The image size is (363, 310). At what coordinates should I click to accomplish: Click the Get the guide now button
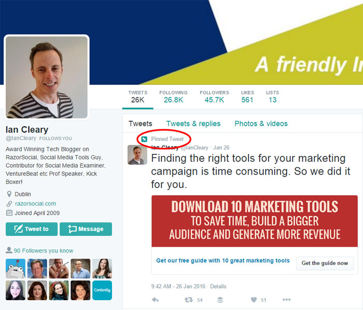(x=325, y=263)
